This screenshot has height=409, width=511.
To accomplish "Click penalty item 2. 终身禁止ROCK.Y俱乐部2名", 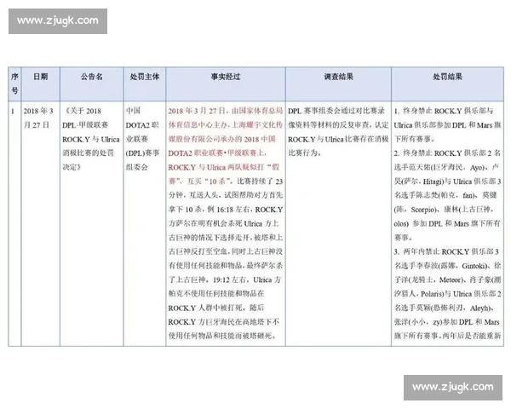I will (x=447, y=195).
